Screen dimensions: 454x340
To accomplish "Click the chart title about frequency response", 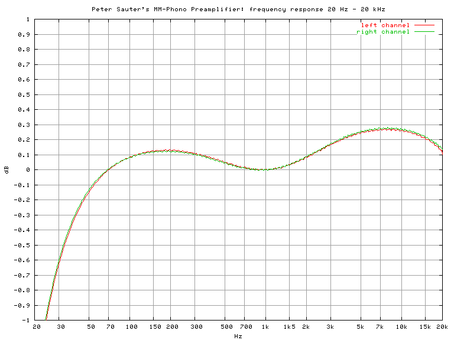I will pos(239,9).
